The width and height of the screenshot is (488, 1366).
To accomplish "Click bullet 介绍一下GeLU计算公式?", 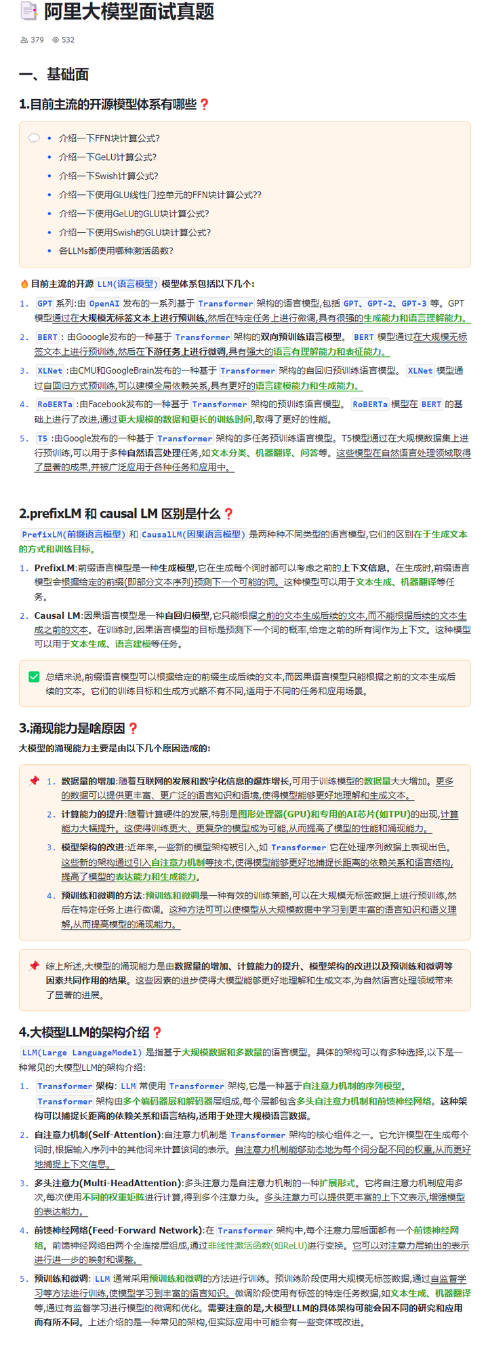I will (108, 157).
